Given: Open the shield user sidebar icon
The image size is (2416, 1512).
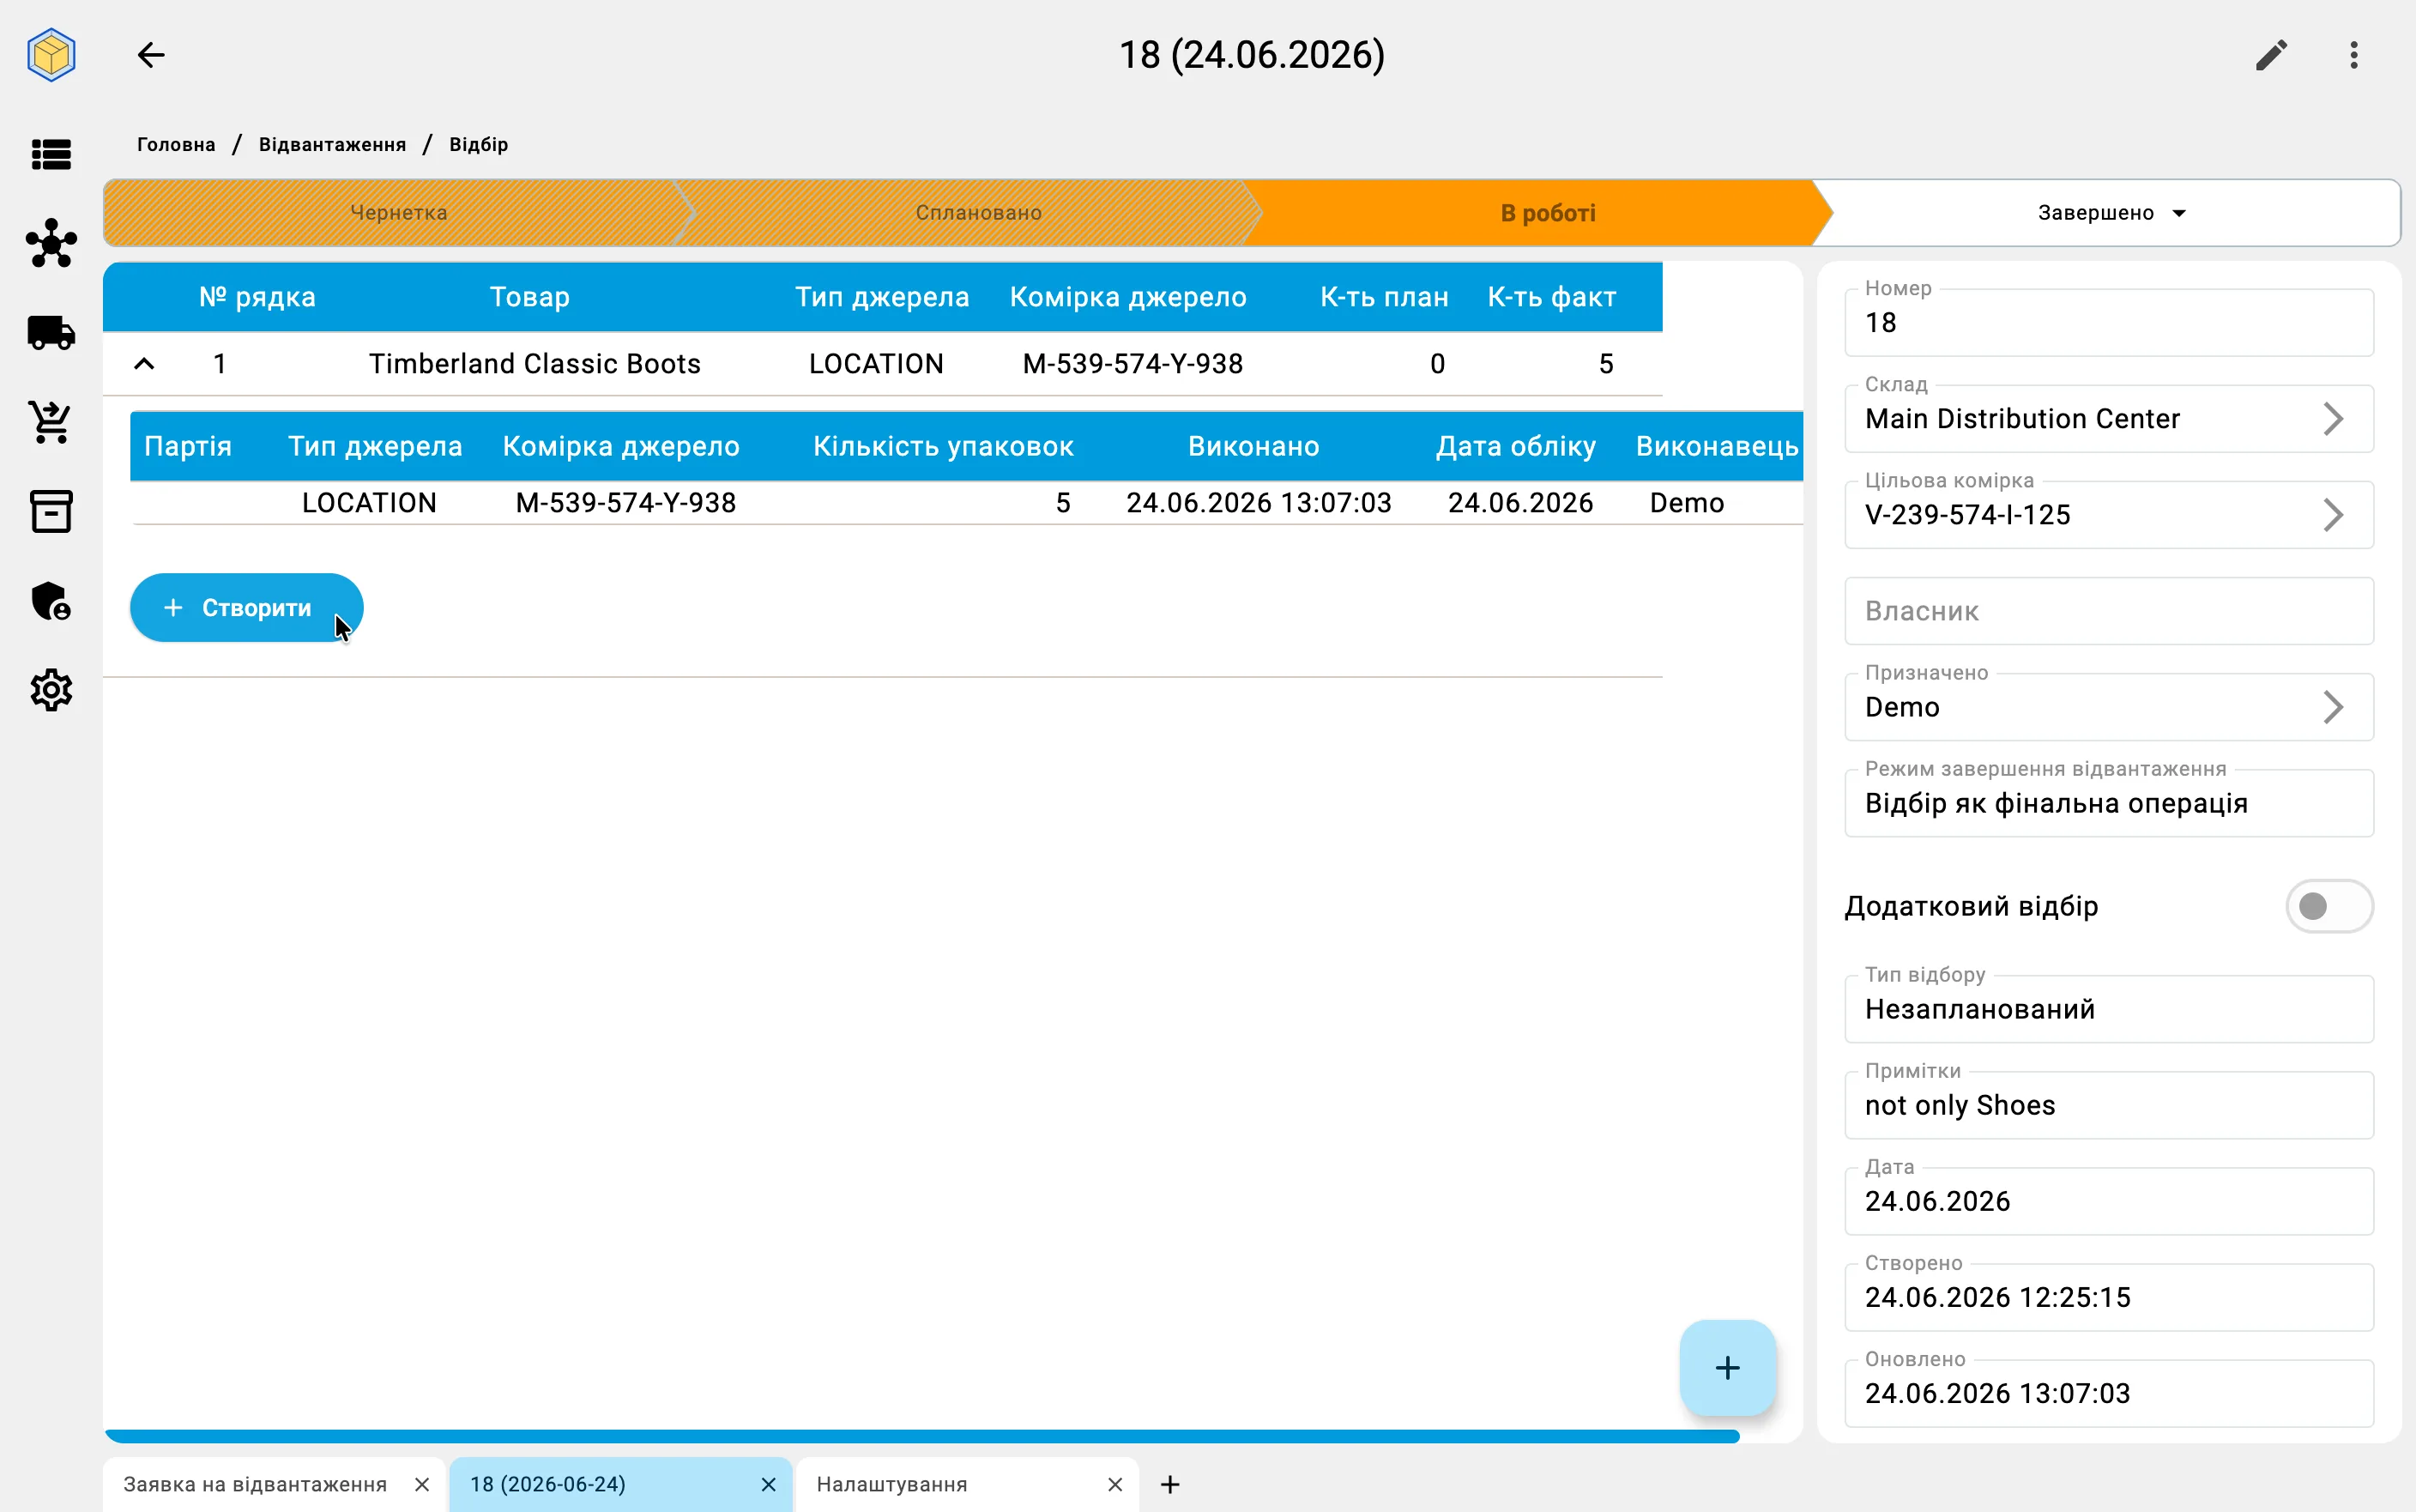Looking at the screenshot, I should 51,601.
